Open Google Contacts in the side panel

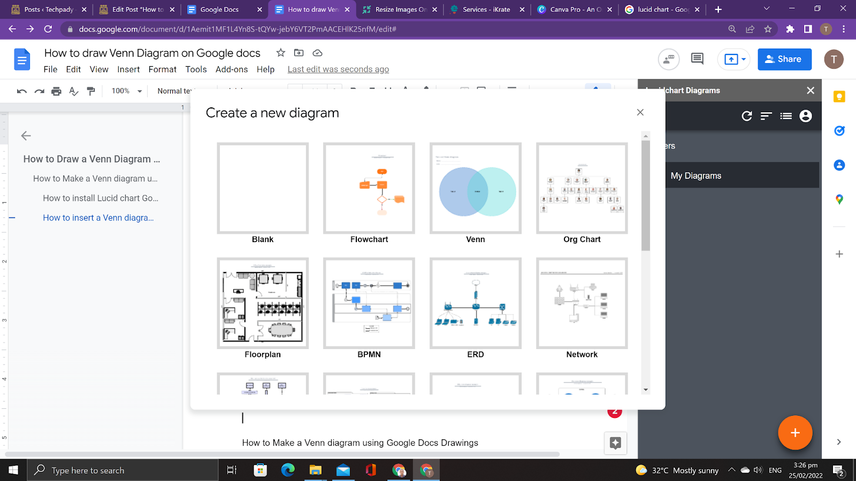click(839, 165)
